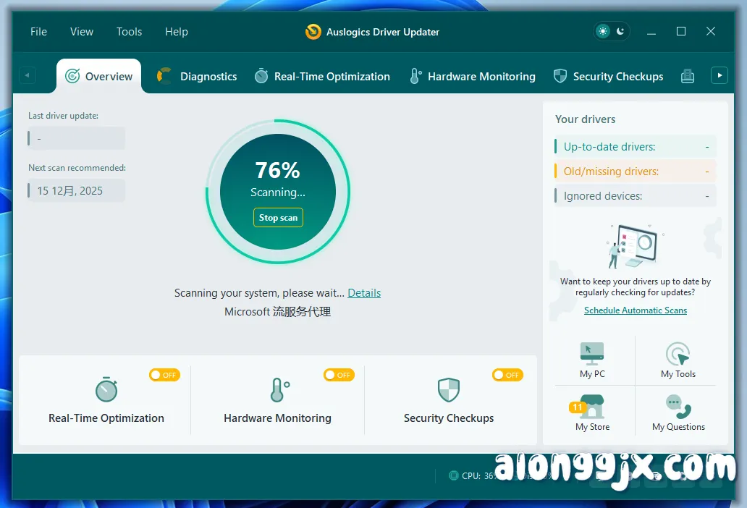Switch between light and dark theme
This screenshot has height=508, width=747.
coord(611,31)
